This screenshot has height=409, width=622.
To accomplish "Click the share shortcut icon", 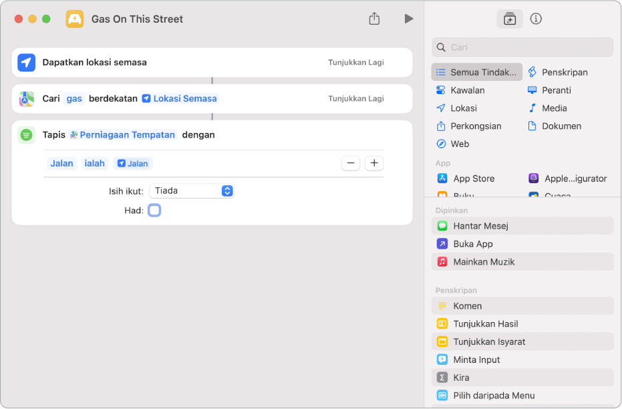I will (x=374, y=19).
